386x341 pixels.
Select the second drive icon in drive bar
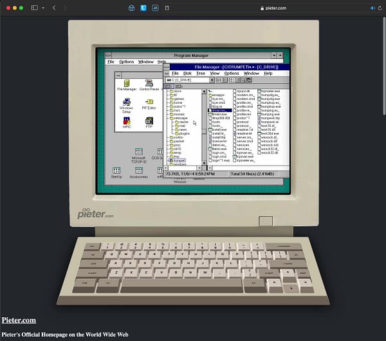click(178, 86)
